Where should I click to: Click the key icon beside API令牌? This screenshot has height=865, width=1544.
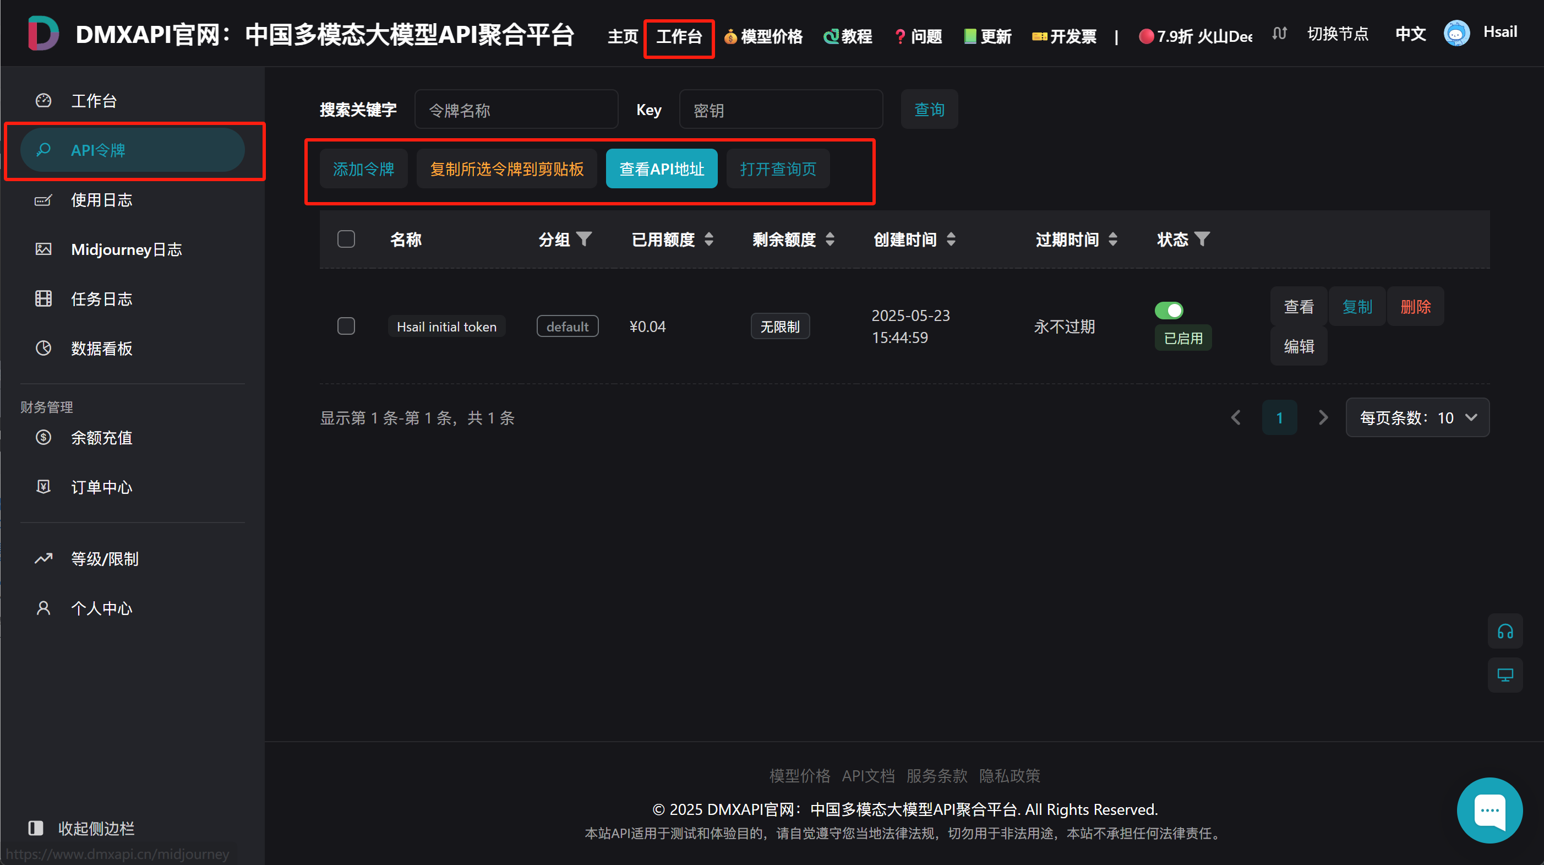click(x=43, y=150)
